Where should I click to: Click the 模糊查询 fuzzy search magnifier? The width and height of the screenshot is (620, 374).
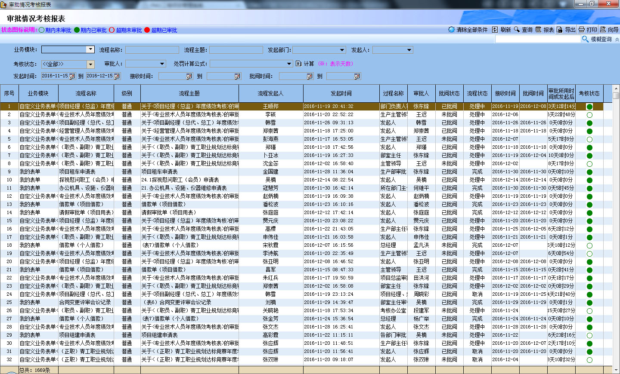click(585, 39)
